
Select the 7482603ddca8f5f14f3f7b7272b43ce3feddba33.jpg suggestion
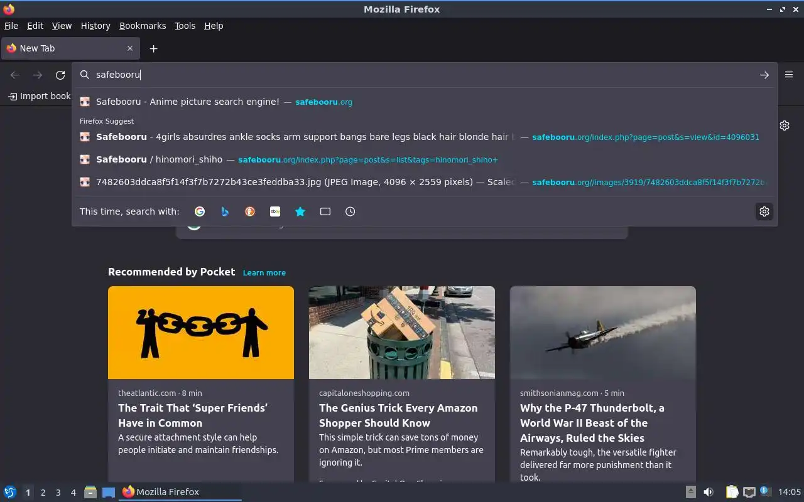pyautogui.click(x=425, y=182)
